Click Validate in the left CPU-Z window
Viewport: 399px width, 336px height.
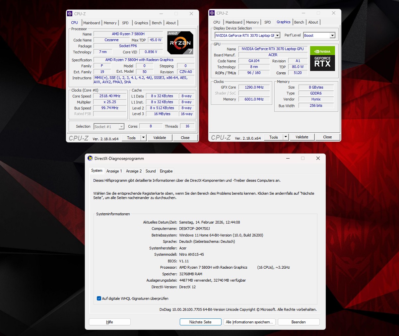tap(160, 138)
